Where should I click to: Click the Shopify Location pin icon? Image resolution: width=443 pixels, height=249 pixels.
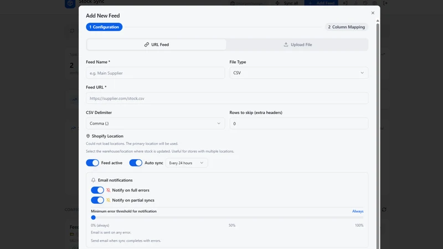88,136
